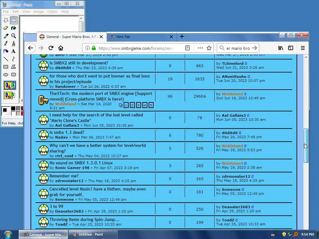Close the New Tab tab
Image resolution: width=319 pixels, height=239 pixels.
[171, 37]
